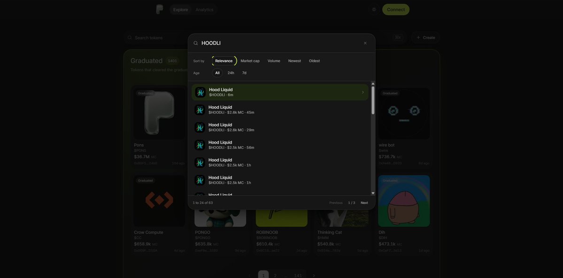Set the Age filter to All

217,73
